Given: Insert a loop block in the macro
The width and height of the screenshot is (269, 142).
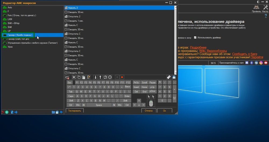Looking at the screenshot, I should pos(105,77).
